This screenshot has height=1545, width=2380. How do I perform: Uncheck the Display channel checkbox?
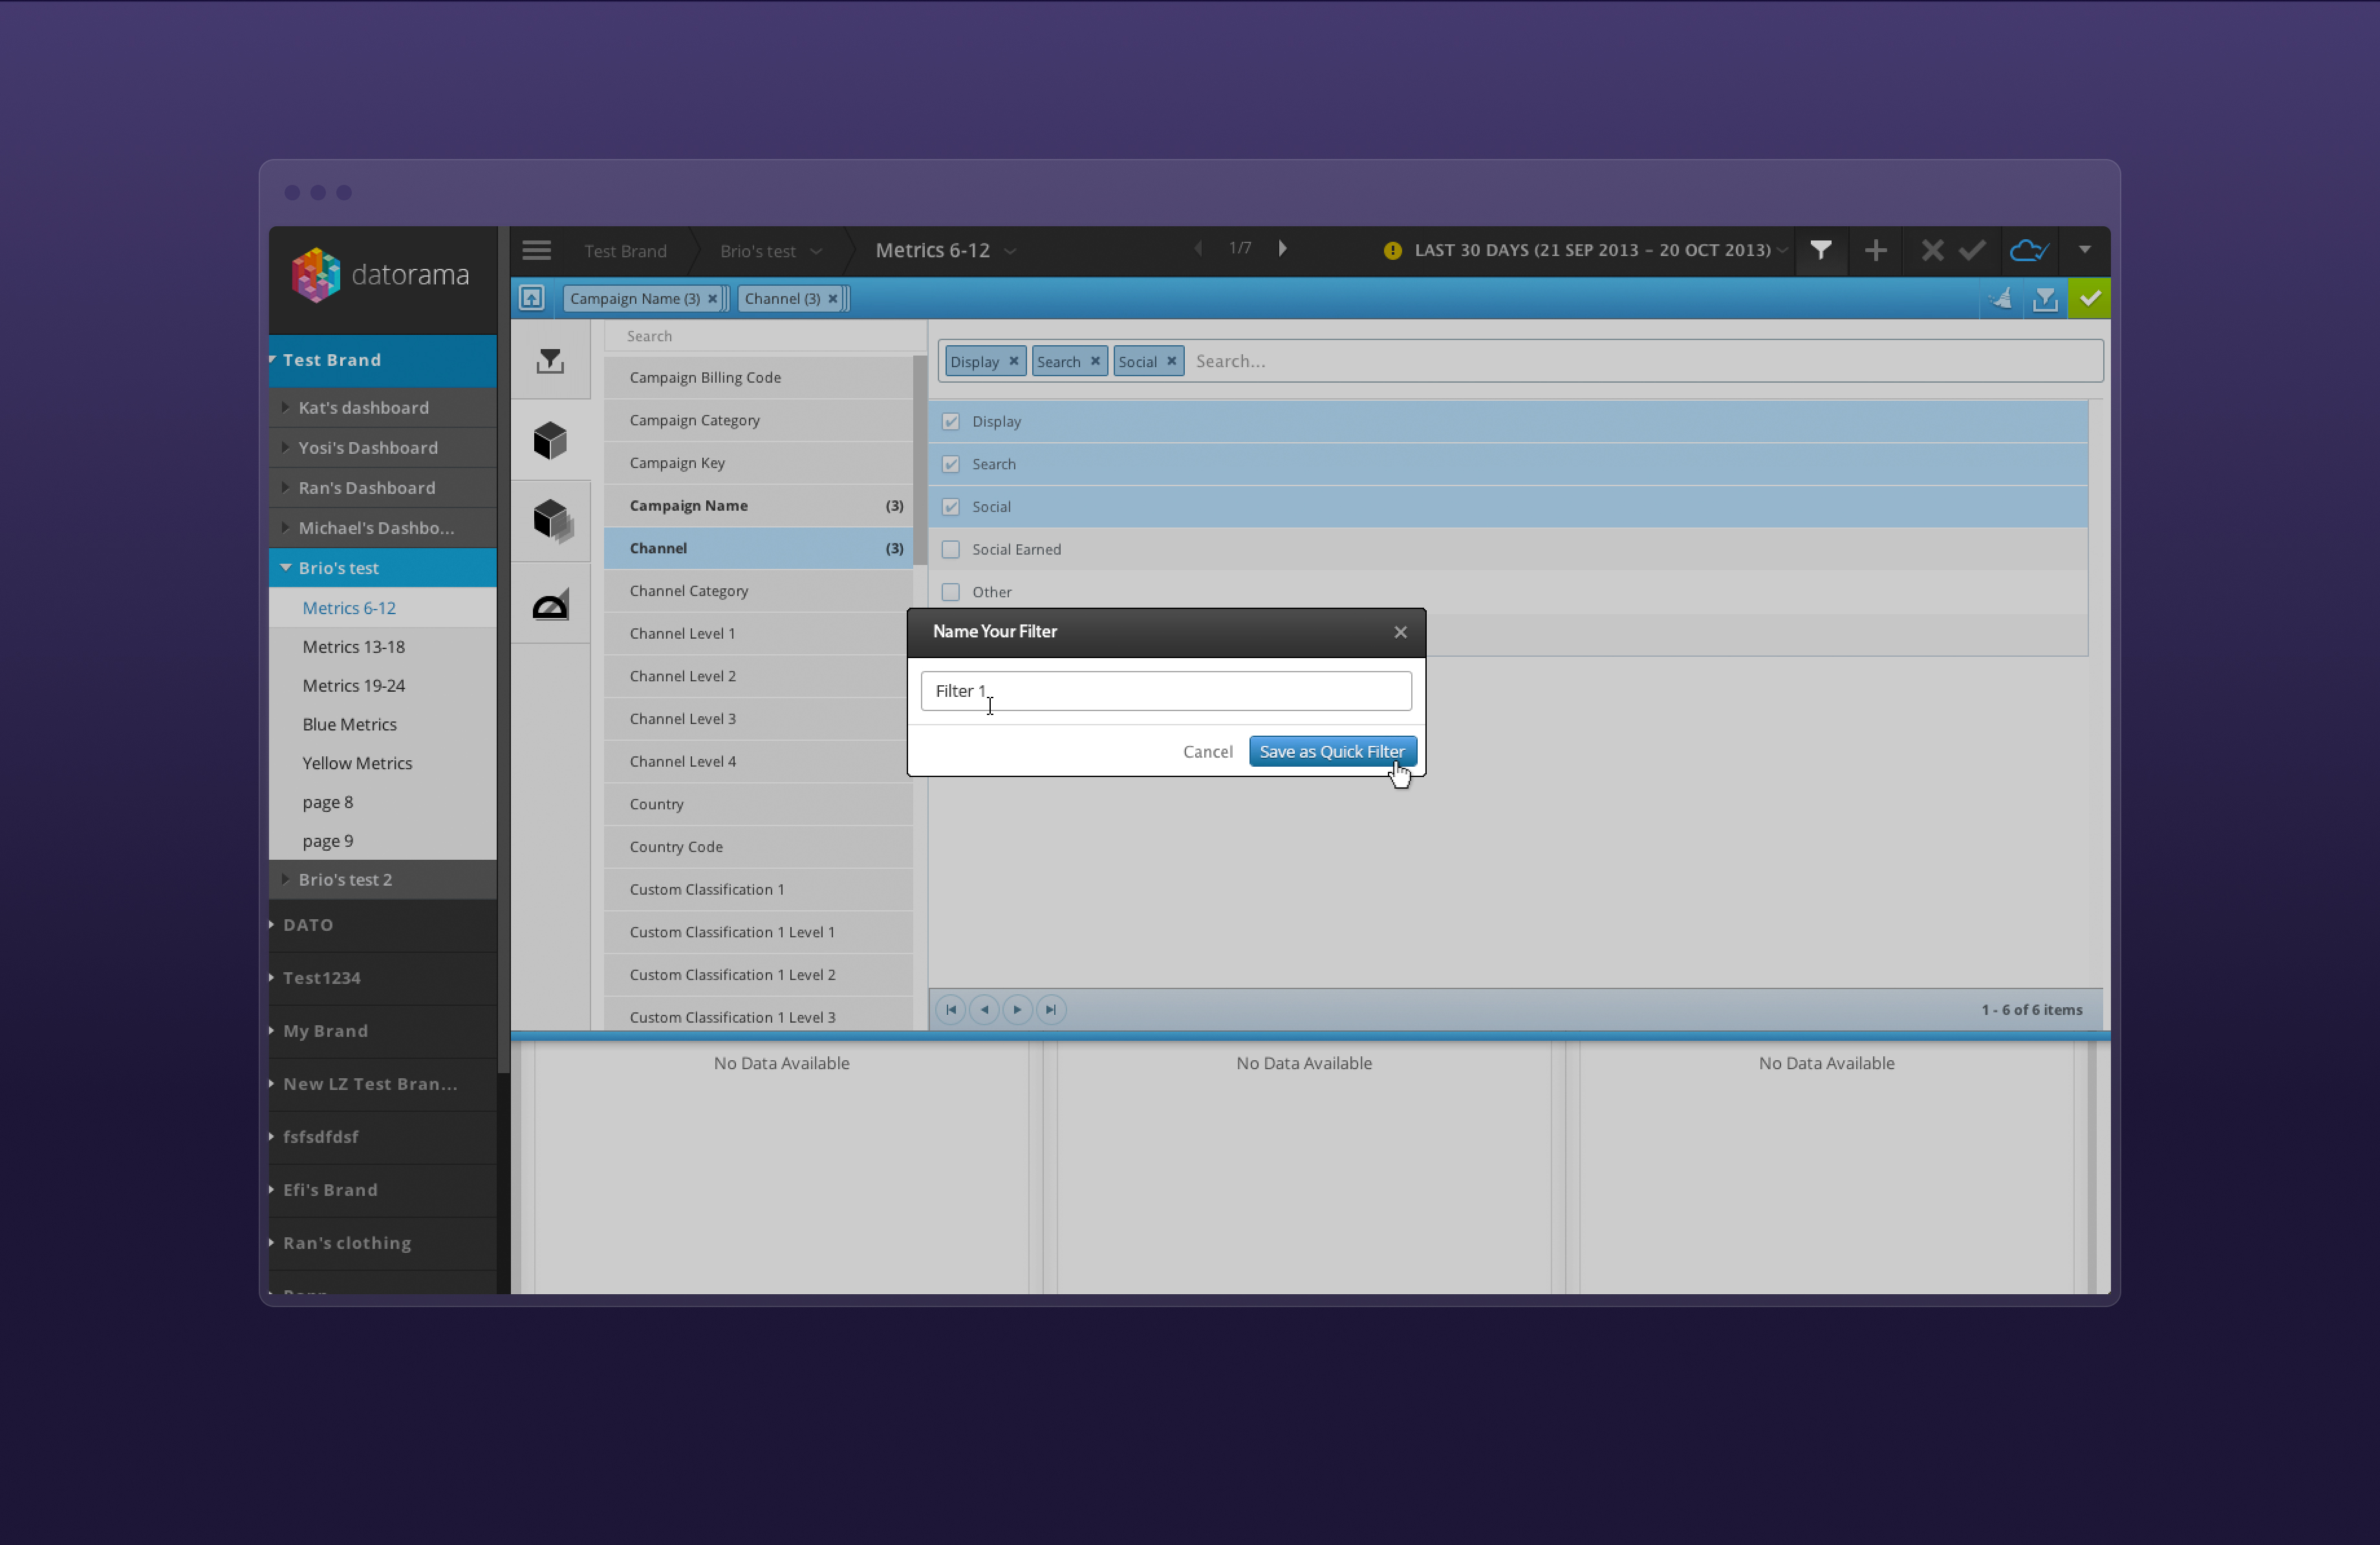click(x=950, y=421)
